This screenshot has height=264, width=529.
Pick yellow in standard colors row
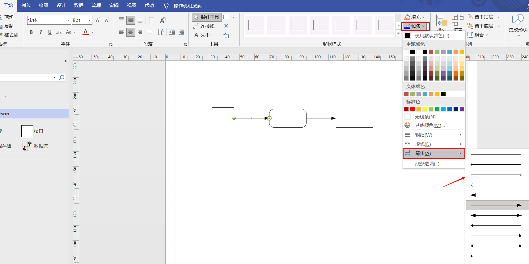425,109
